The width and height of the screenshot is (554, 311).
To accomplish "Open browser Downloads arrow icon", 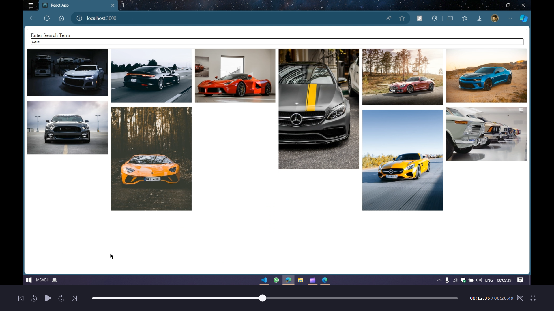I will [x=479, y=18].
